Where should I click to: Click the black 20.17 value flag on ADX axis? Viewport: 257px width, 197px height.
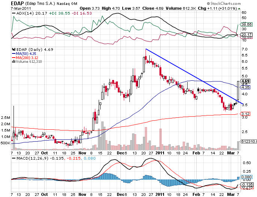click(x=246, y=35)
